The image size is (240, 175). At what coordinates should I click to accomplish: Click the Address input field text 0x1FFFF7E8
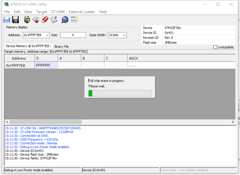point(33,35)
